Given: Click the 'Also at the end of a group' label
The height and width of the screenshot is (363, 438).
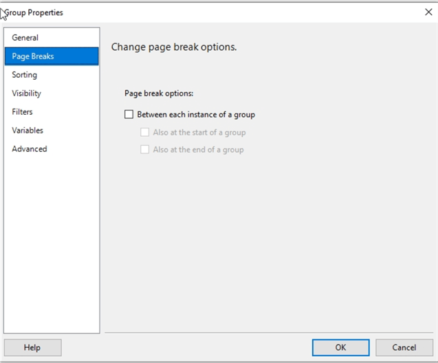Looking at the screenshot, I should tap(198, 150).
